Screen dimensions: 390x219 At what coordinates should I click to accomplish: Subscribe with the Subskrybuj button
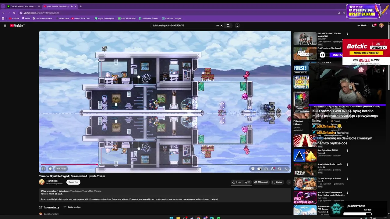[x=73, y=182]
